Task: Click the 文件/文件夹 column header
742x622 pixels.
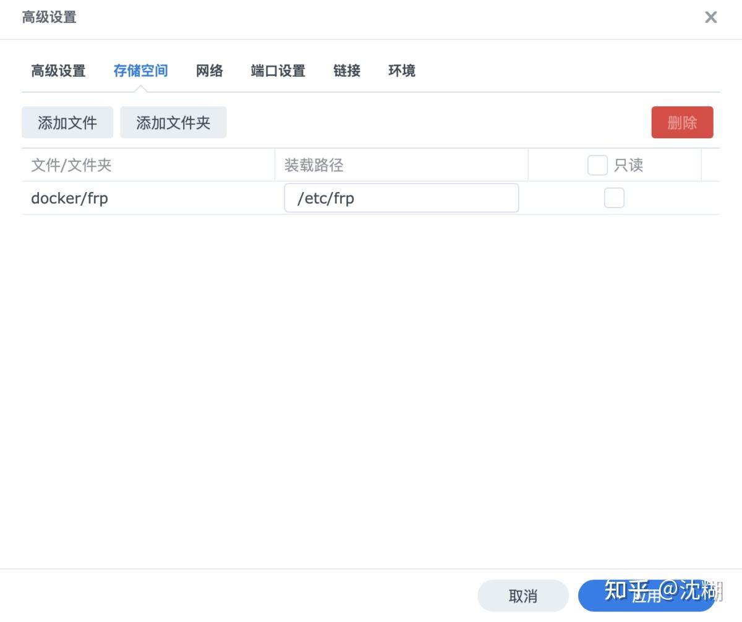Action: 70,165
